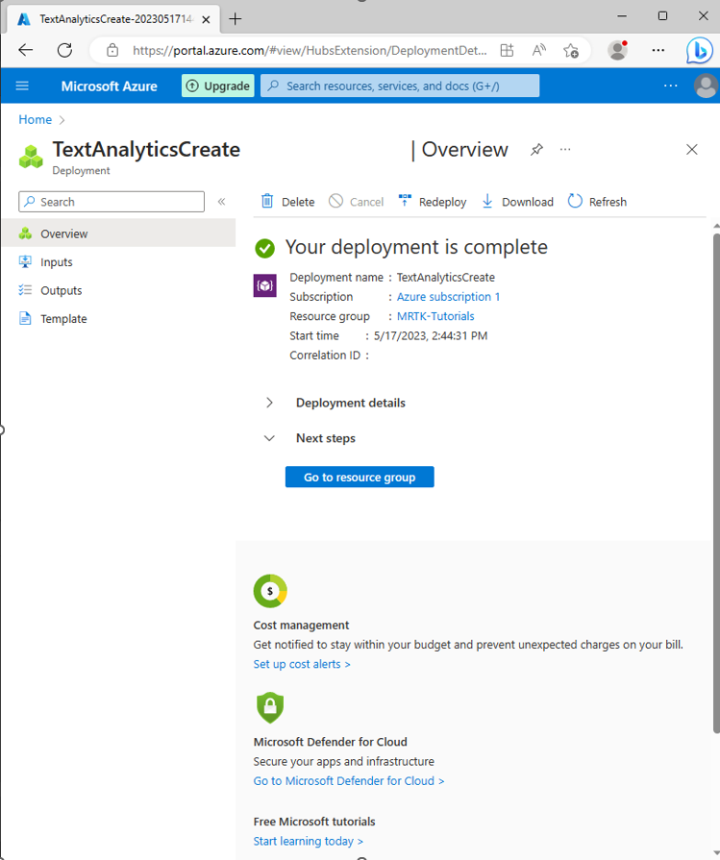Viewport: 720px width, 860px height.
Task: Click the Set up cost alerts link
Action: coord(302,664)
